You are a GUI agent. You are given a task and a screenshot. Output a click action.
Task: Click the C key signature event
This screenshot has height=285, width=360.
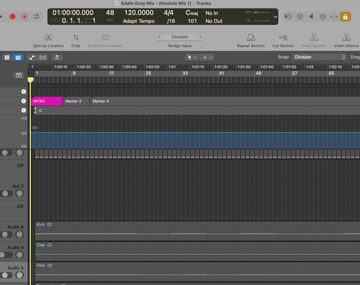tap(40, 110)
